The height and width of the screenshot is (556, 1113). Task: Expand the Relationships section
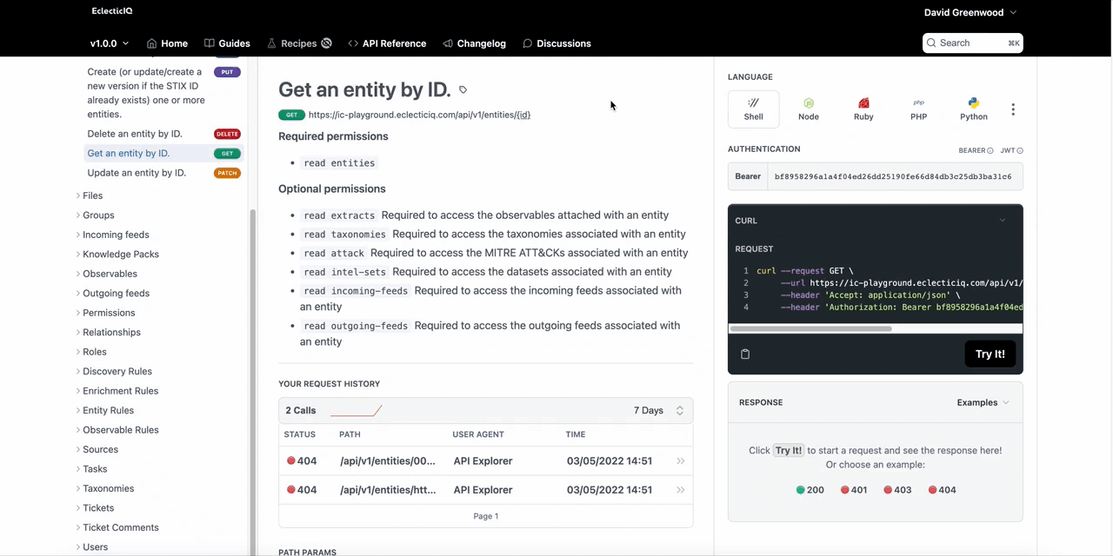tap(109, 333)
